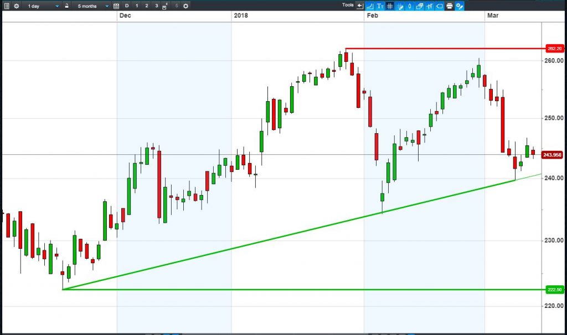Select chart preset 1
The height and width of the screenshot is (335, 567).
(x=137, y=6)
